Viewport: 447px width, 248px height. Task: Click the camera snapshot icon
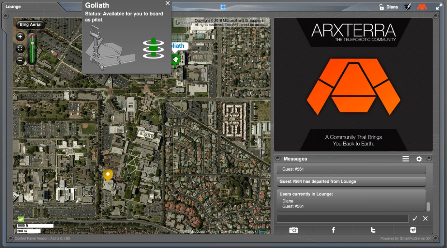(293, 230)
